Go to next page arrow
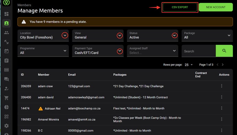This screenshot has width=237, height=135. pyautogui.click(x=223, y=65)
